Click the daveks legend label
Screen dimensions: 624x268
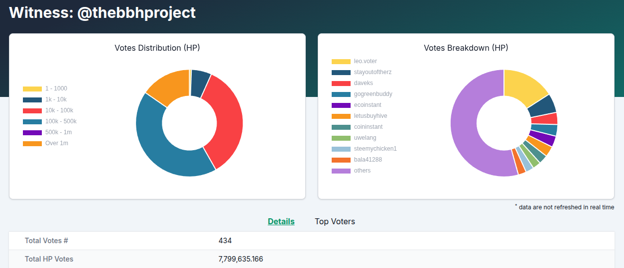tap(364, 83)
